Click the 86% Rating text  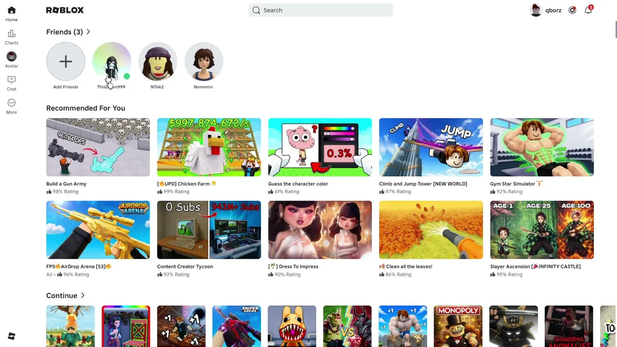click(398, 275)
